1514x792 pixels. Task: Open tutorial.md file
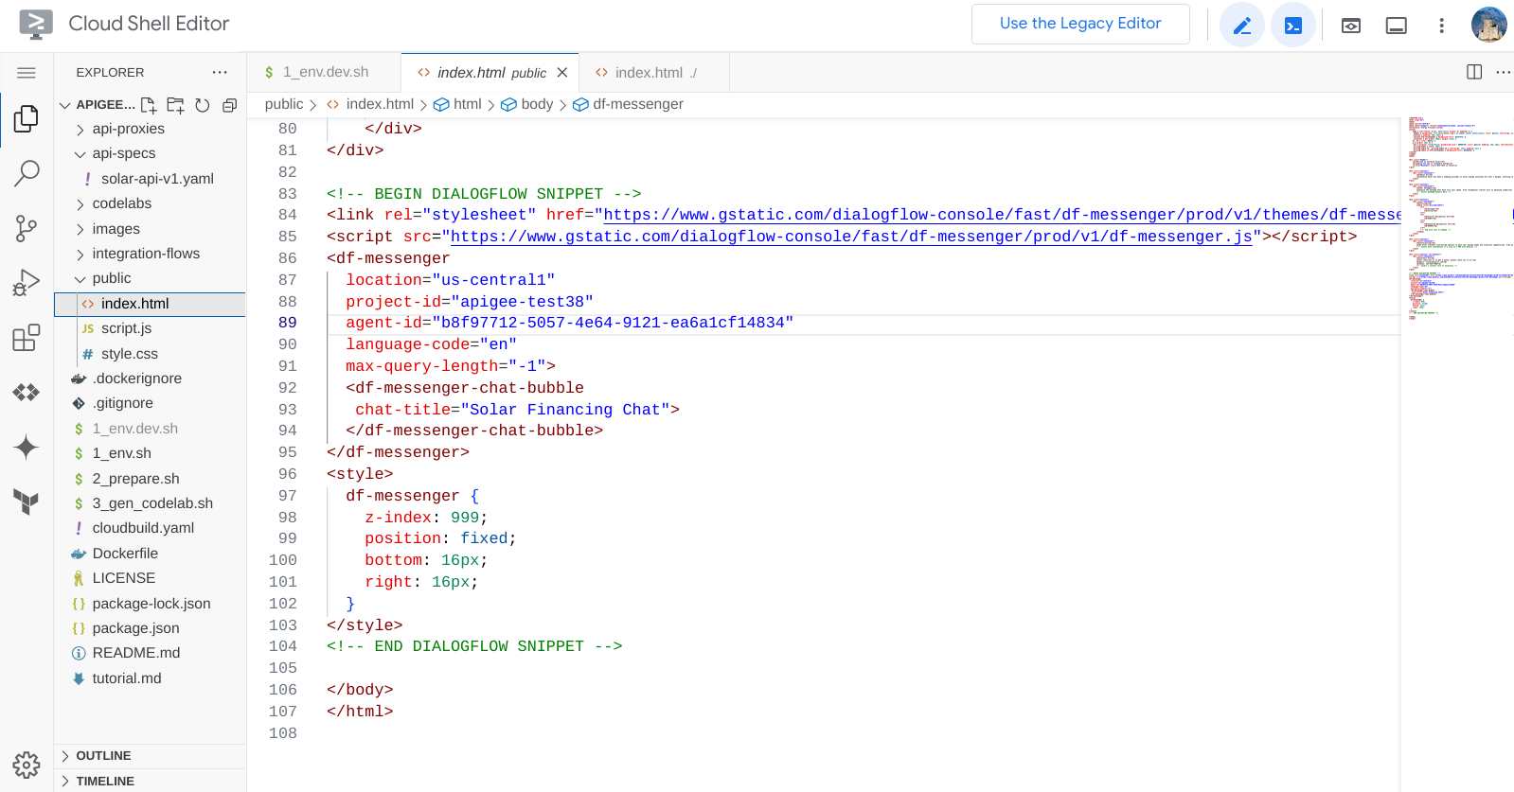click(x=127, y=678)
